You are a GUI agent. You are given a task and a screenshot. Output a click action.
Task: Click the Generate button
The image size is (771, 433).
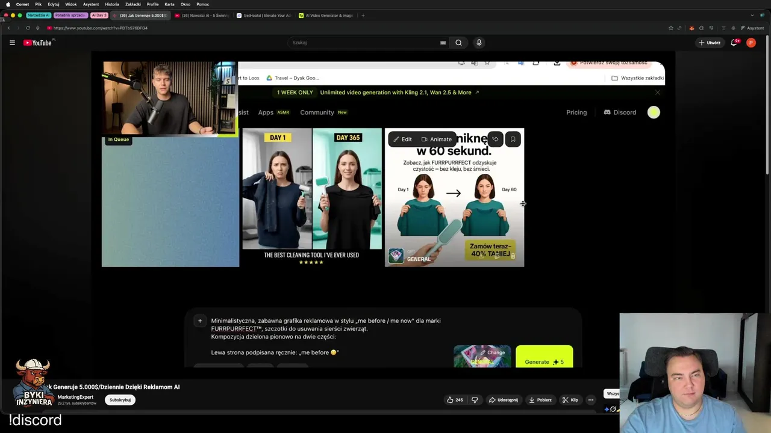[545, 357]
